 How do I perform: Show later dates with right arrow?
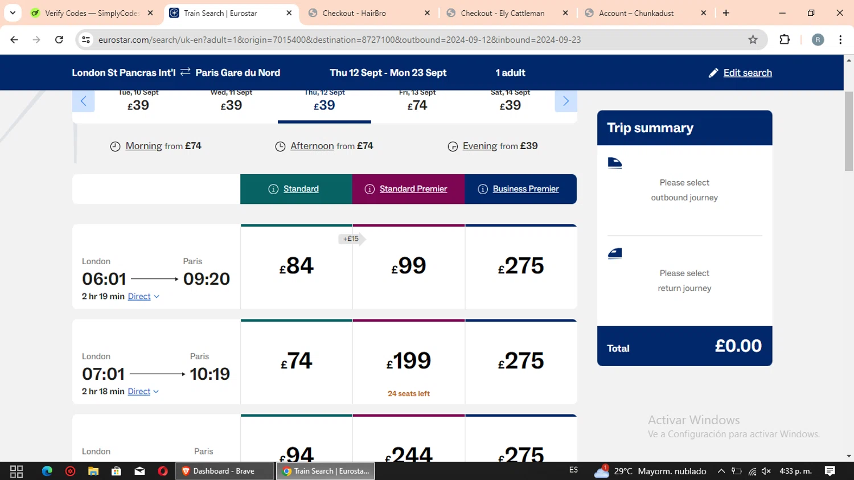[x=566, y=101]
